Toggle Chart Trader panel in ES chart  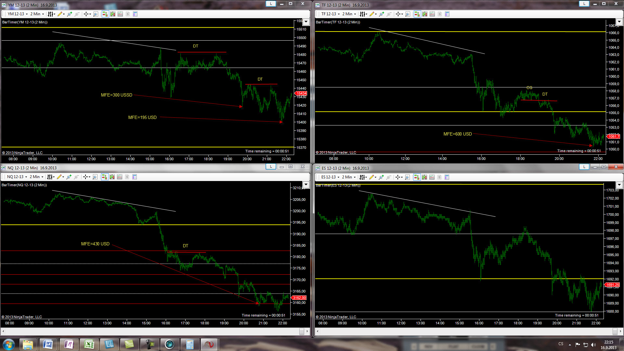(416, 177)
